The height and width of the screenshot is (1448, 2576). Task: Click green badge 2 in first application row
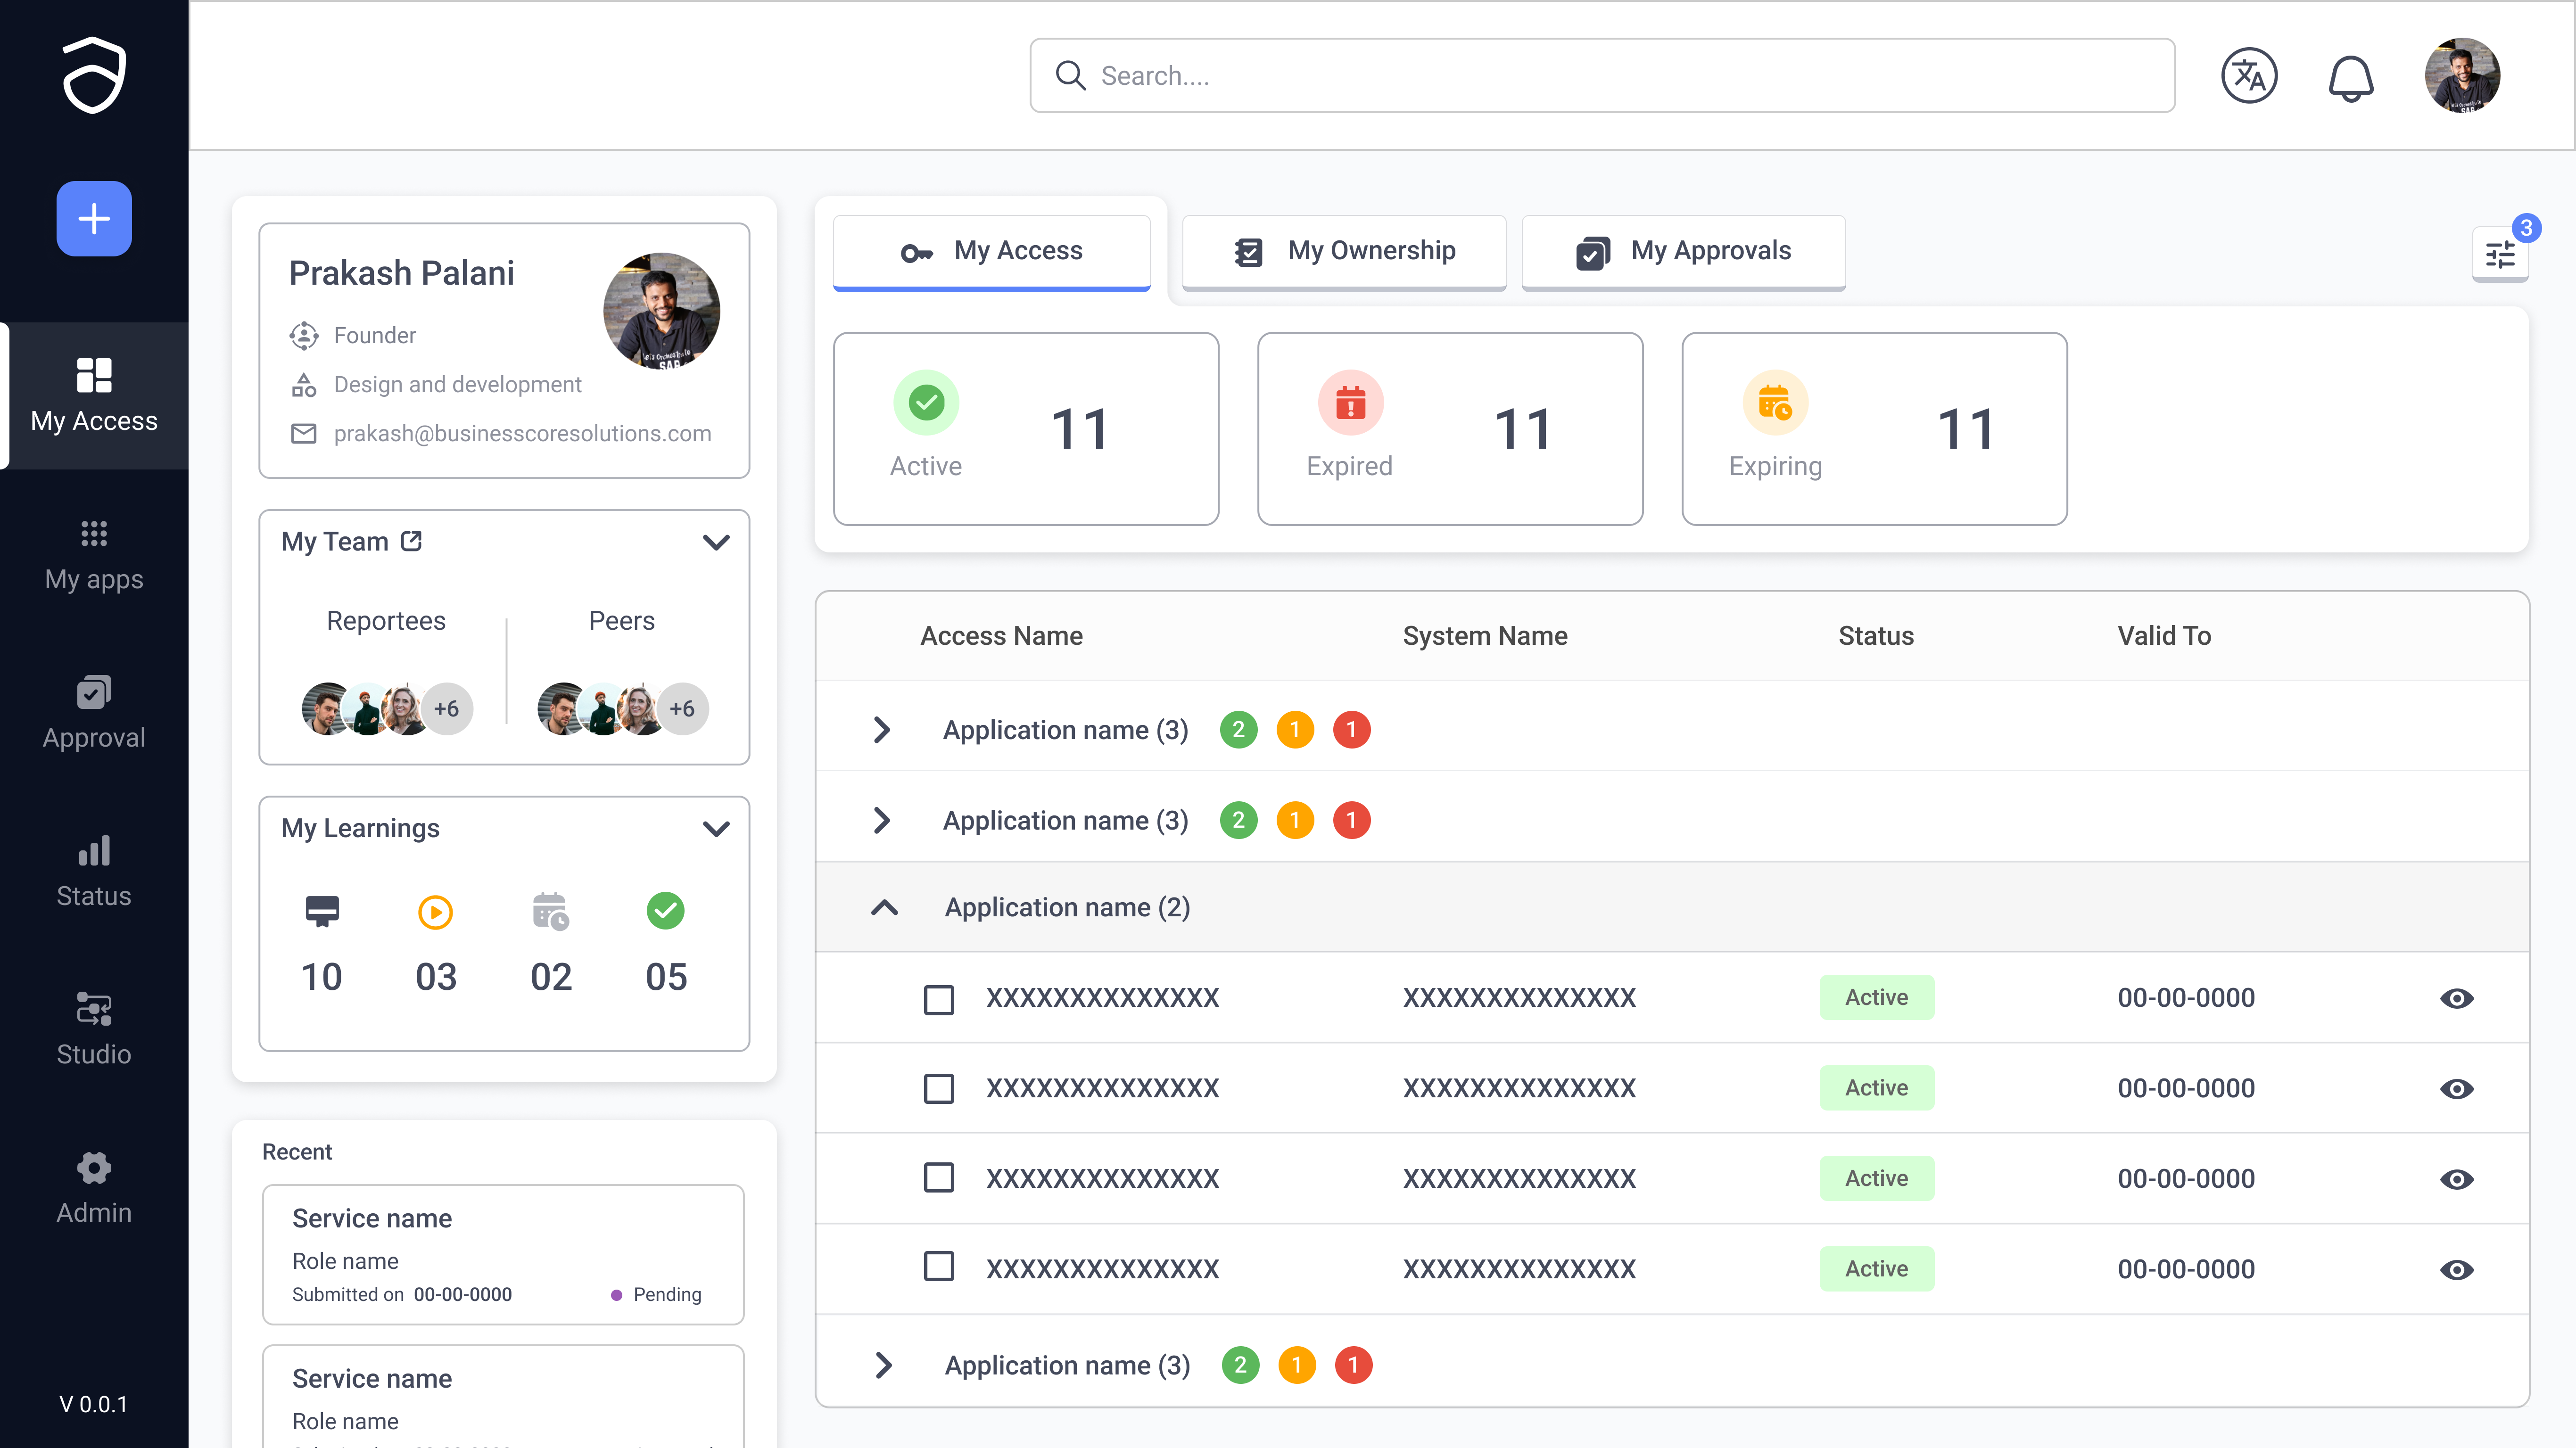1238,729
